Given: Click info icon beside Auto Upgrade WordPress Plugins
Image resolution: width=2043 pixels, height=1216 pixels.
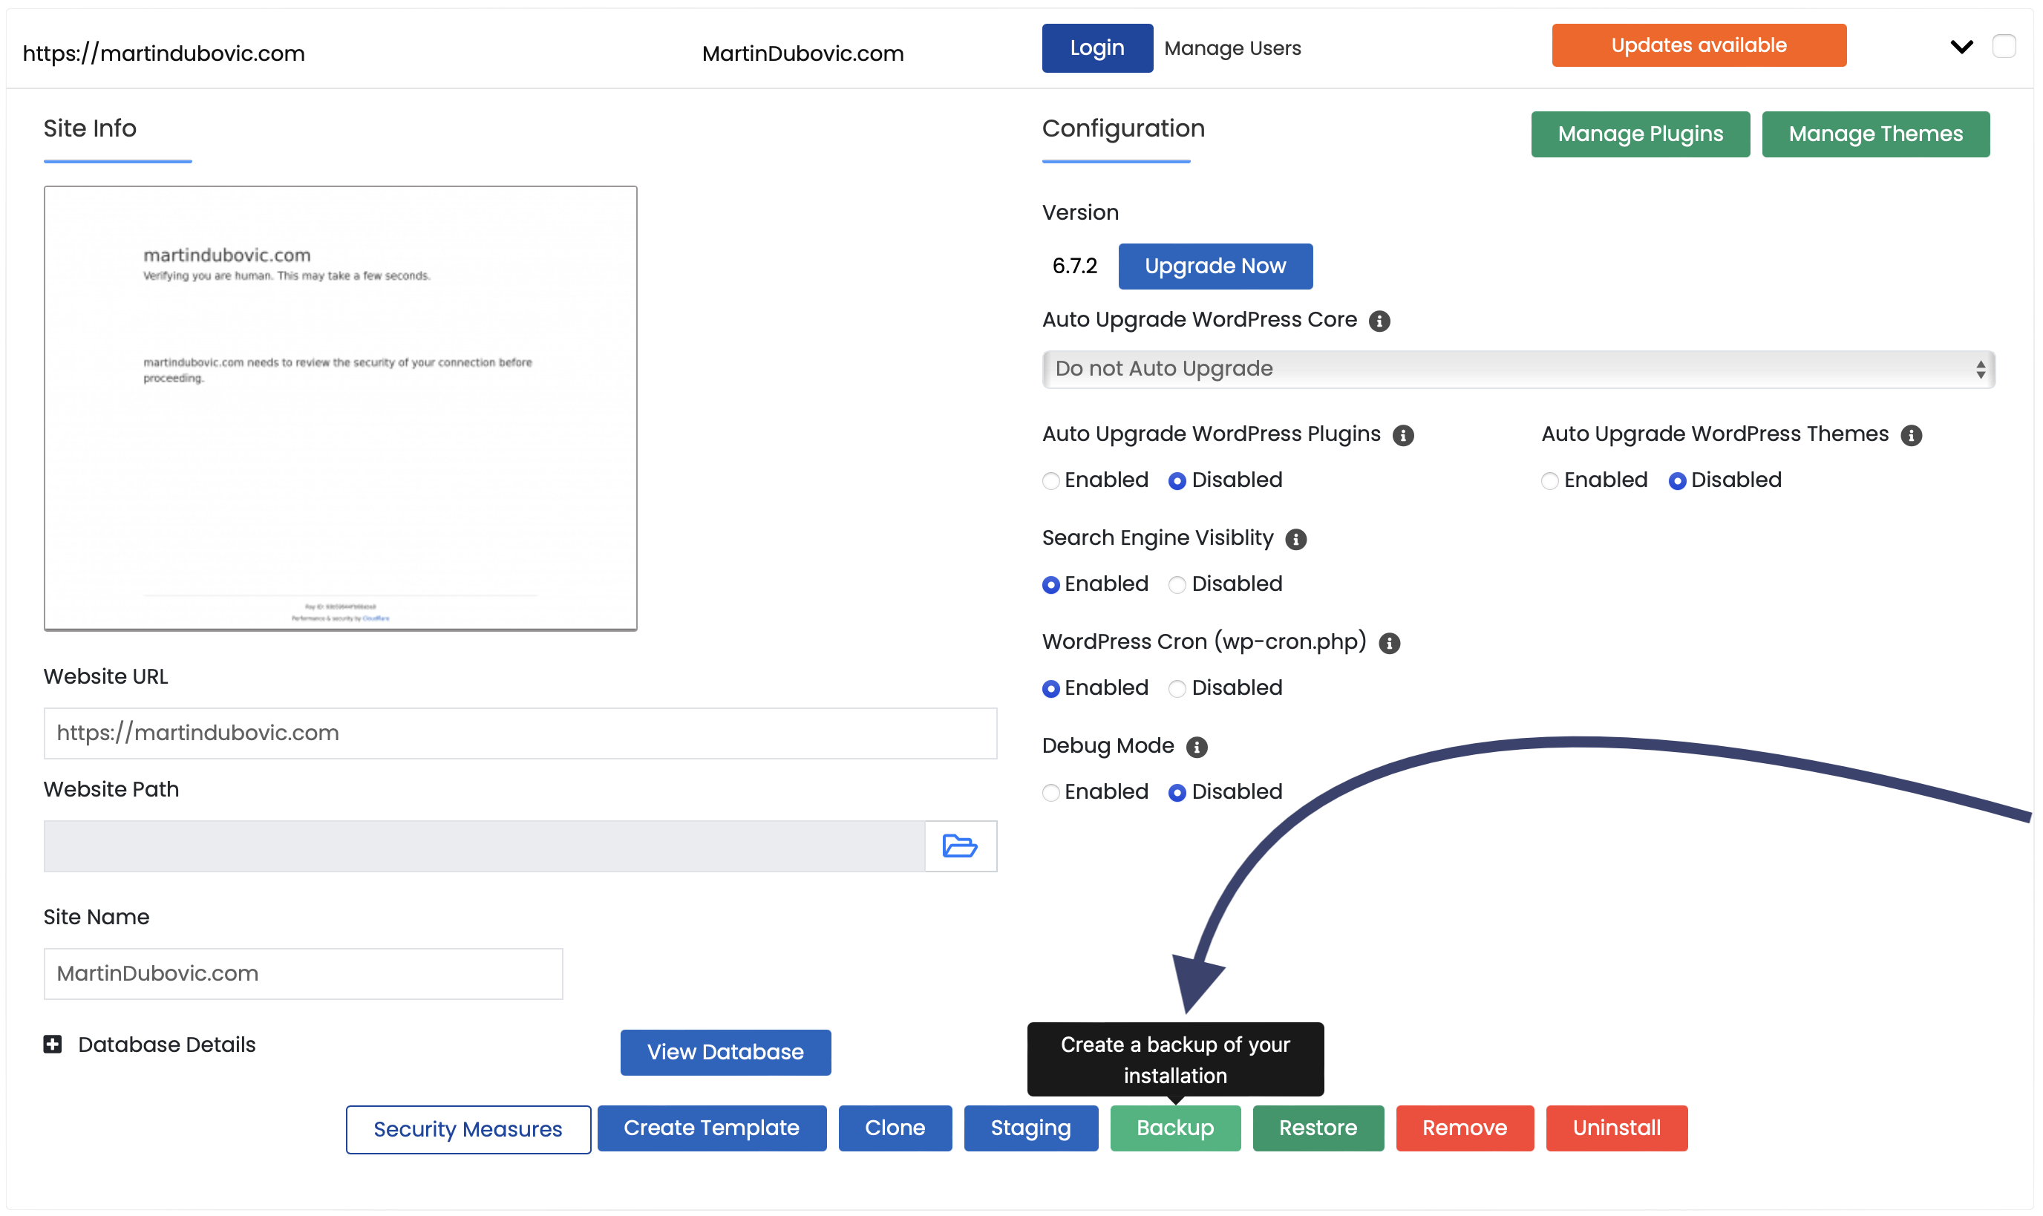Looking at the screenshot, I should [x=1403, y=435].
